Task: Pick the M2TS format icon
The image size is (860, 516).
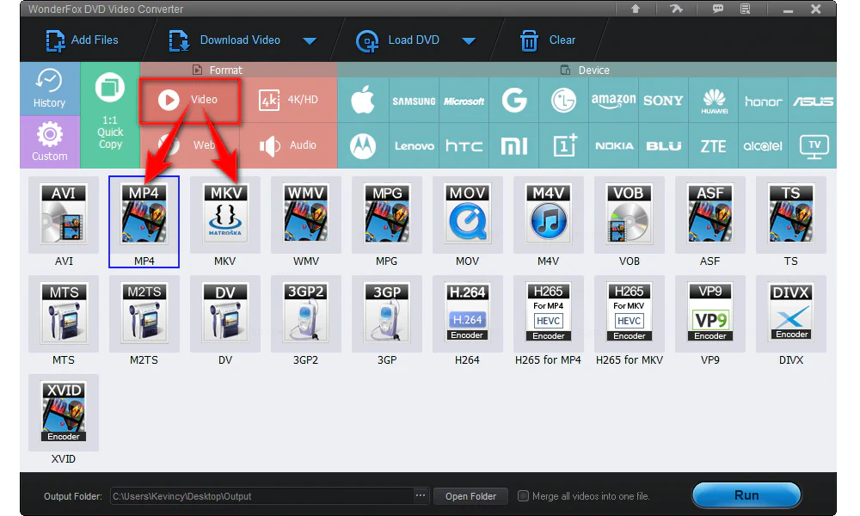Action: coord(144,314)
